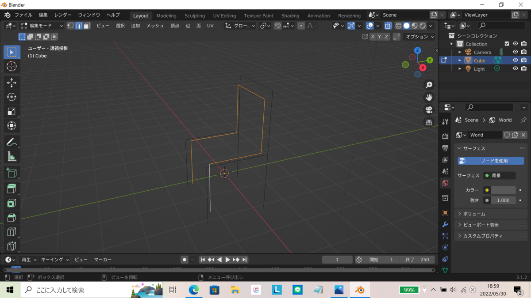This screenshot has width=531, height=298.
Task: Click the 背景 surface shader button
Action: coord(499,175)
